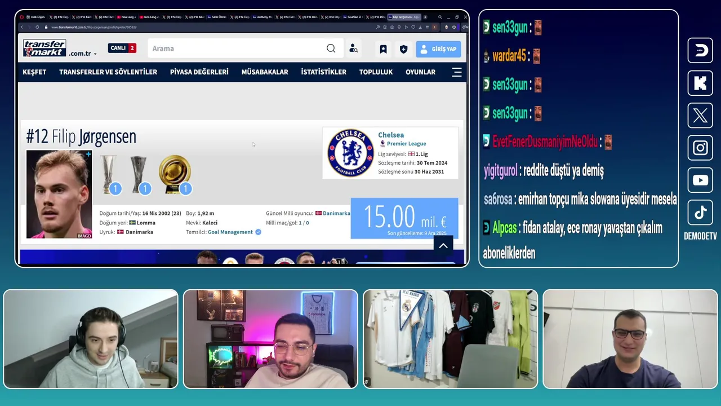Viewport: 721px width, 406px height.
Task: Click the Kaleci position text
Action: [210, 223]
